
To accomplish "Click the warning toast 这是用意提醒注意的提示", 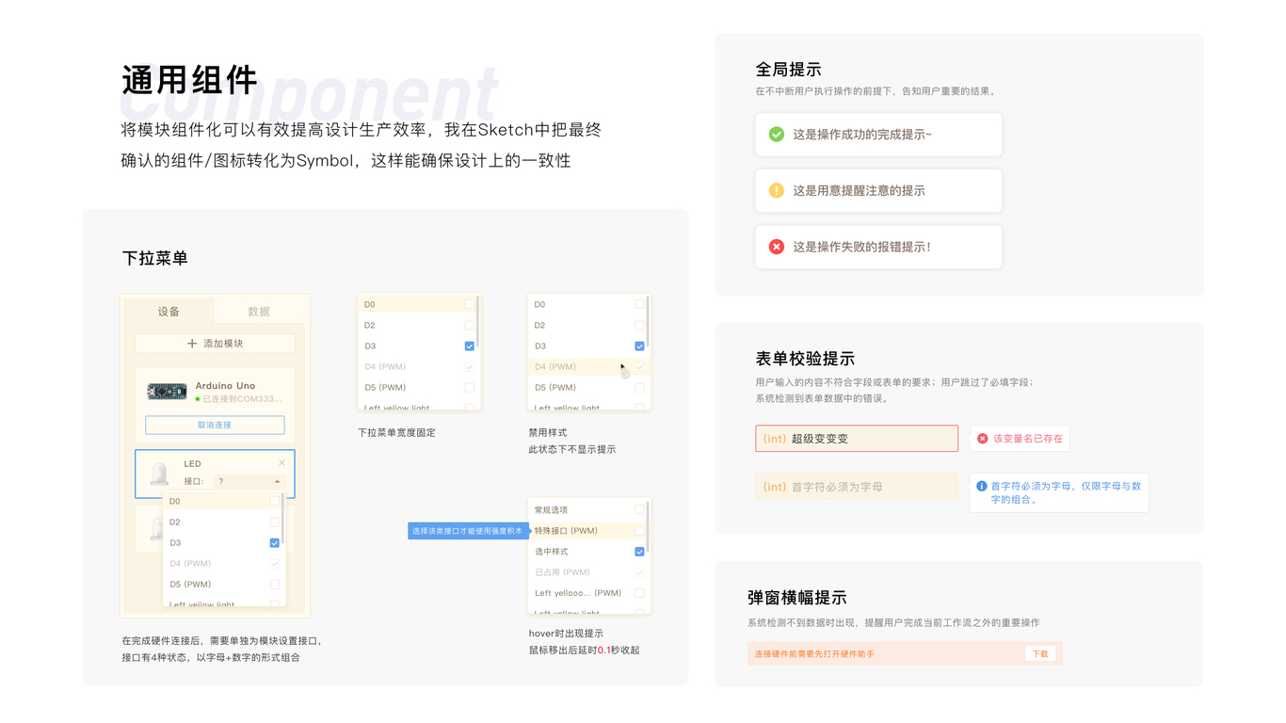I will point(878,190).
